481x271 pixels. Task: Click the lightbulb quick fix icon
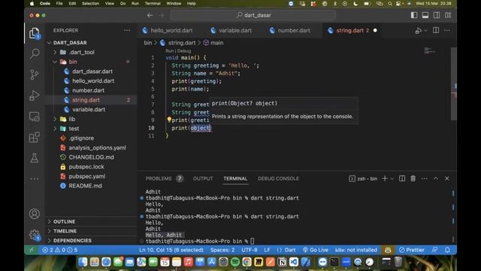[169, 120]
